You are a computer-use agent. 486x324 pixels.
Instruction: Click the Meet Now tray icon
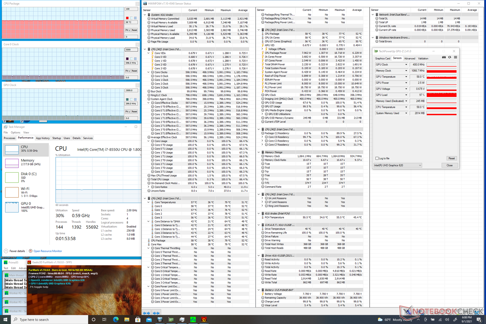click(x=426, y=320)
